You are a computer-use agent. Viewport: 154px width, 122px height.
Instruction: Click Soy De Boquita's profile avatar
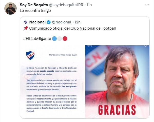tap(10, 8)
